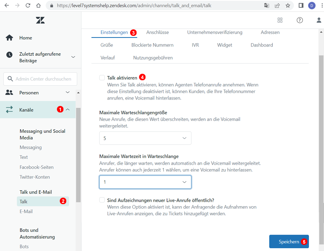Click the Talk und E-Mail heading
The image size is (324, 251).
pos(36,192)
